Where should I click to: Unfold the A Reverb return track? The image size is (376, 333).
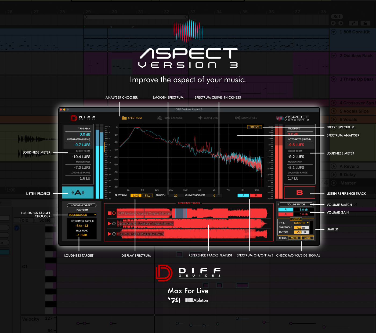334,166
